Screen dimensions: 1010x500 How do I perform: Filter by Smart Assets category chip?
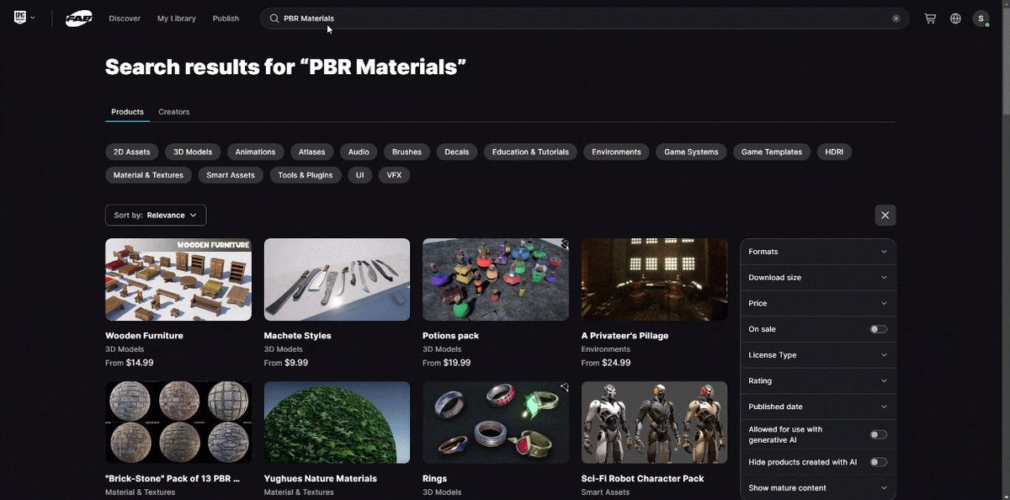coord(231,175)
